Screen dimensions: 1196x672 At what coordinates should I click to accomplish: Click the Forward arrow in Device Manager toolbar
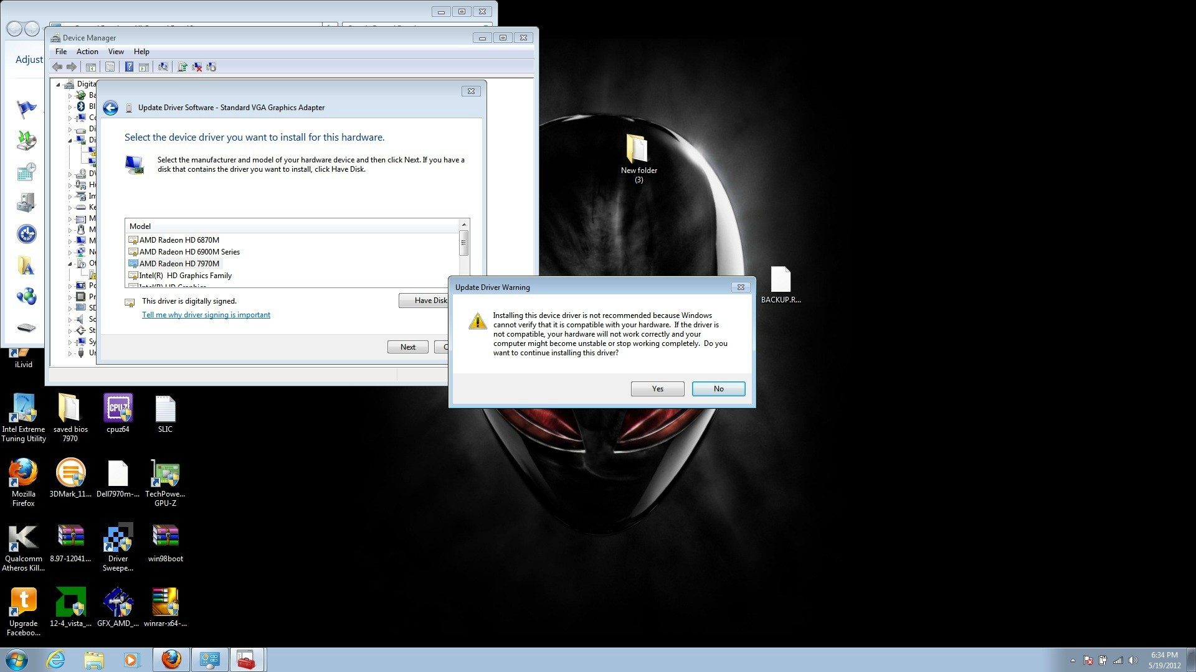click(72, 67)
